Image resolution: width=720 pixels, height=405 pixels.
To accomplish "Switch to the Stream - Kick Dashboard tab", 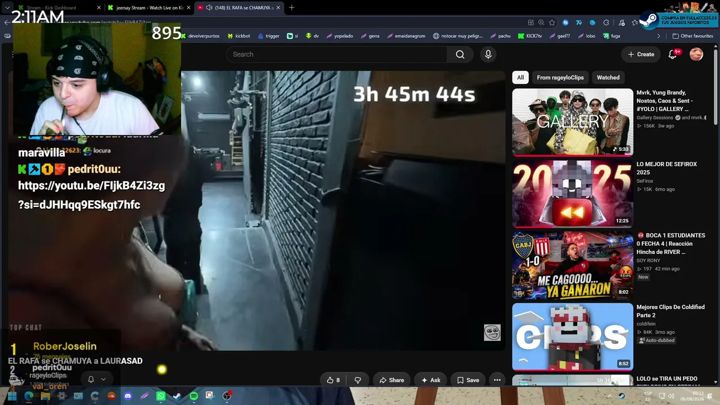I will 60,8.
